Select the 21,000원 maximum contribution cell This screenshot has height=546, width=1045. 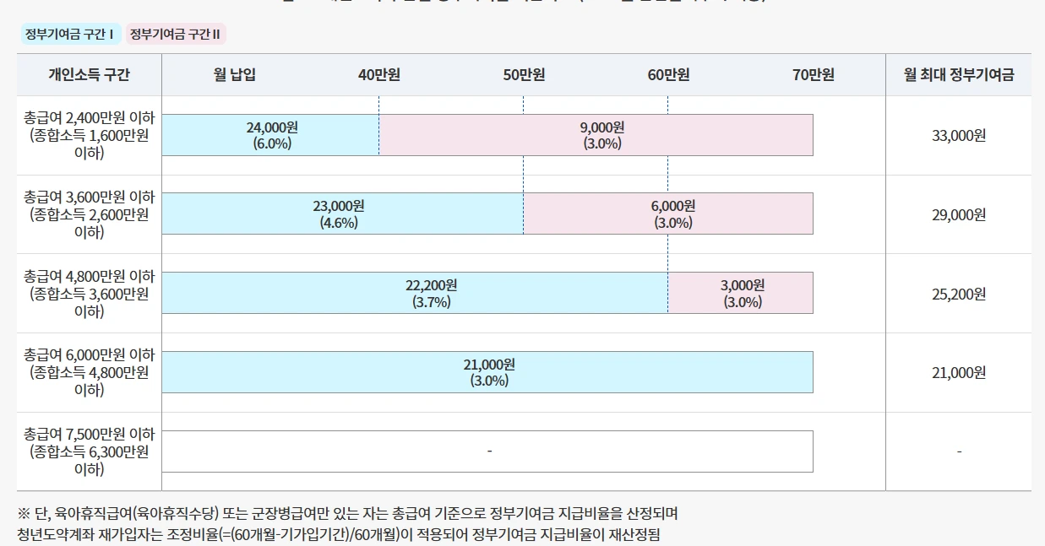959,372
